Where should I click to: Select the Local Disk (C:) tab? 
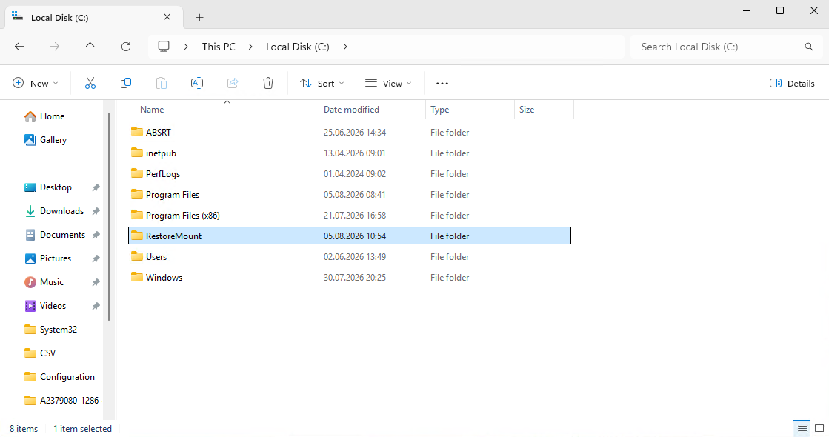(x=93, y=18)
